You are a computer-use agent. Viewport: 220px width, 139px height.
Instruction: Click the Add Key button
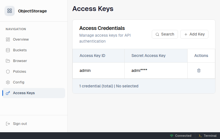(x=194, y=34)
